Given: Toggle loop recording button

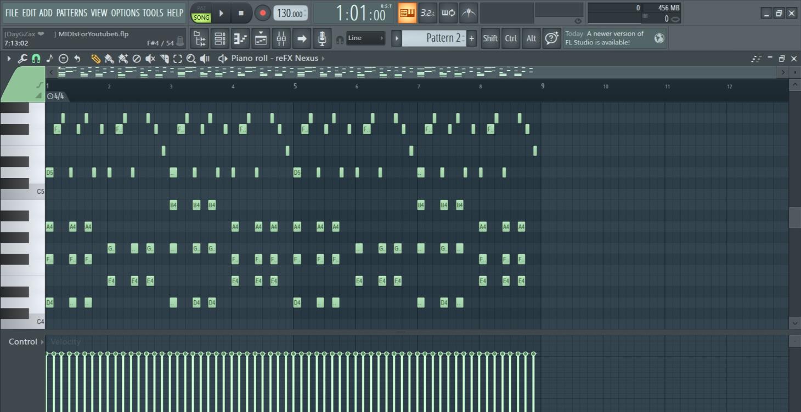Looking at the screenshot, I should (x=448, y=13).
